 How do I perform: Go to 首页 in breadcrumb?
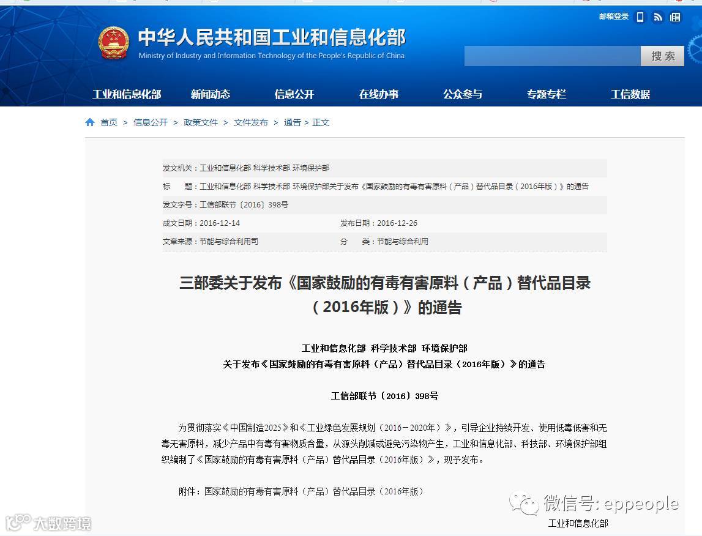pyautogui.click(x=109, y=122)
